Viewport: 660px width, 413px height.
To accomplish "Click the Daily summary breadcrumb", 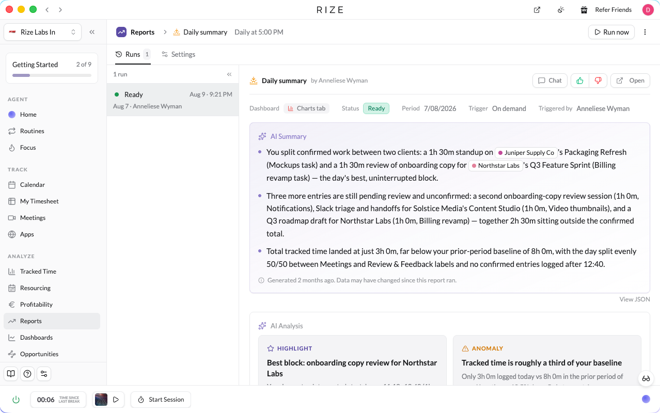I will [200, 32].
